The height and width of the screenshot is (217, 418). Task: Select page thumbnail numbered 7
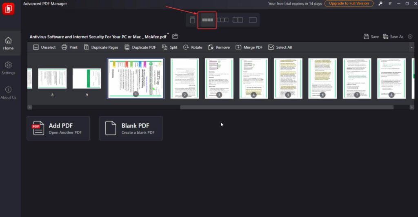tap(357, 78)
